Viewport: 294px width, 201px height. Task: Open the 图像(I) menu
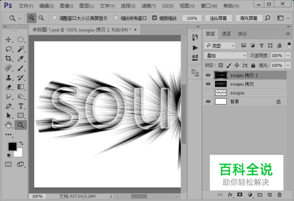(67, 6)
